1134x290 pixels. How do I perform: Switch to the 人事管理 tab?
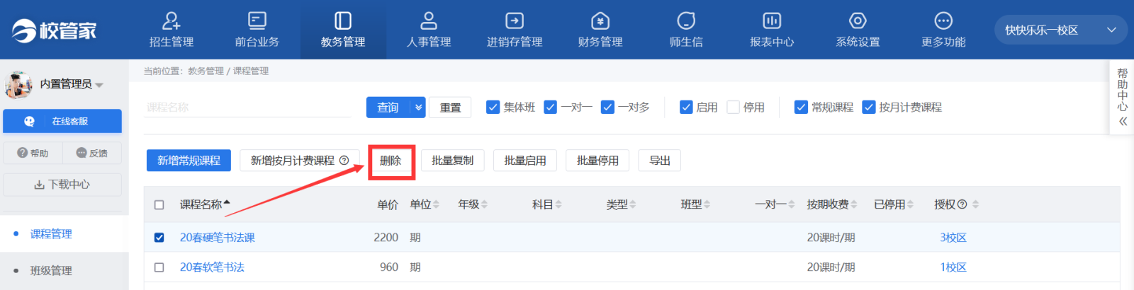pos(428,30)
